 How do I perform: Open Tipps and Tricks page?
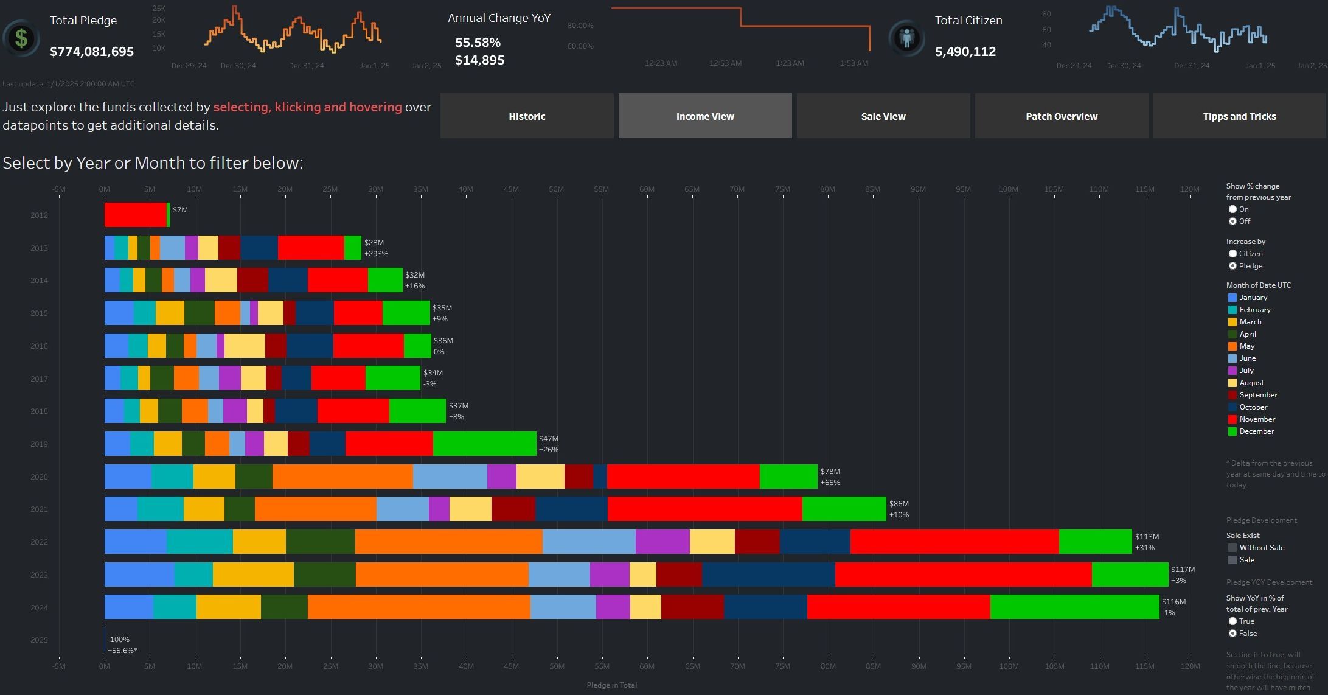pos(1239,116)
